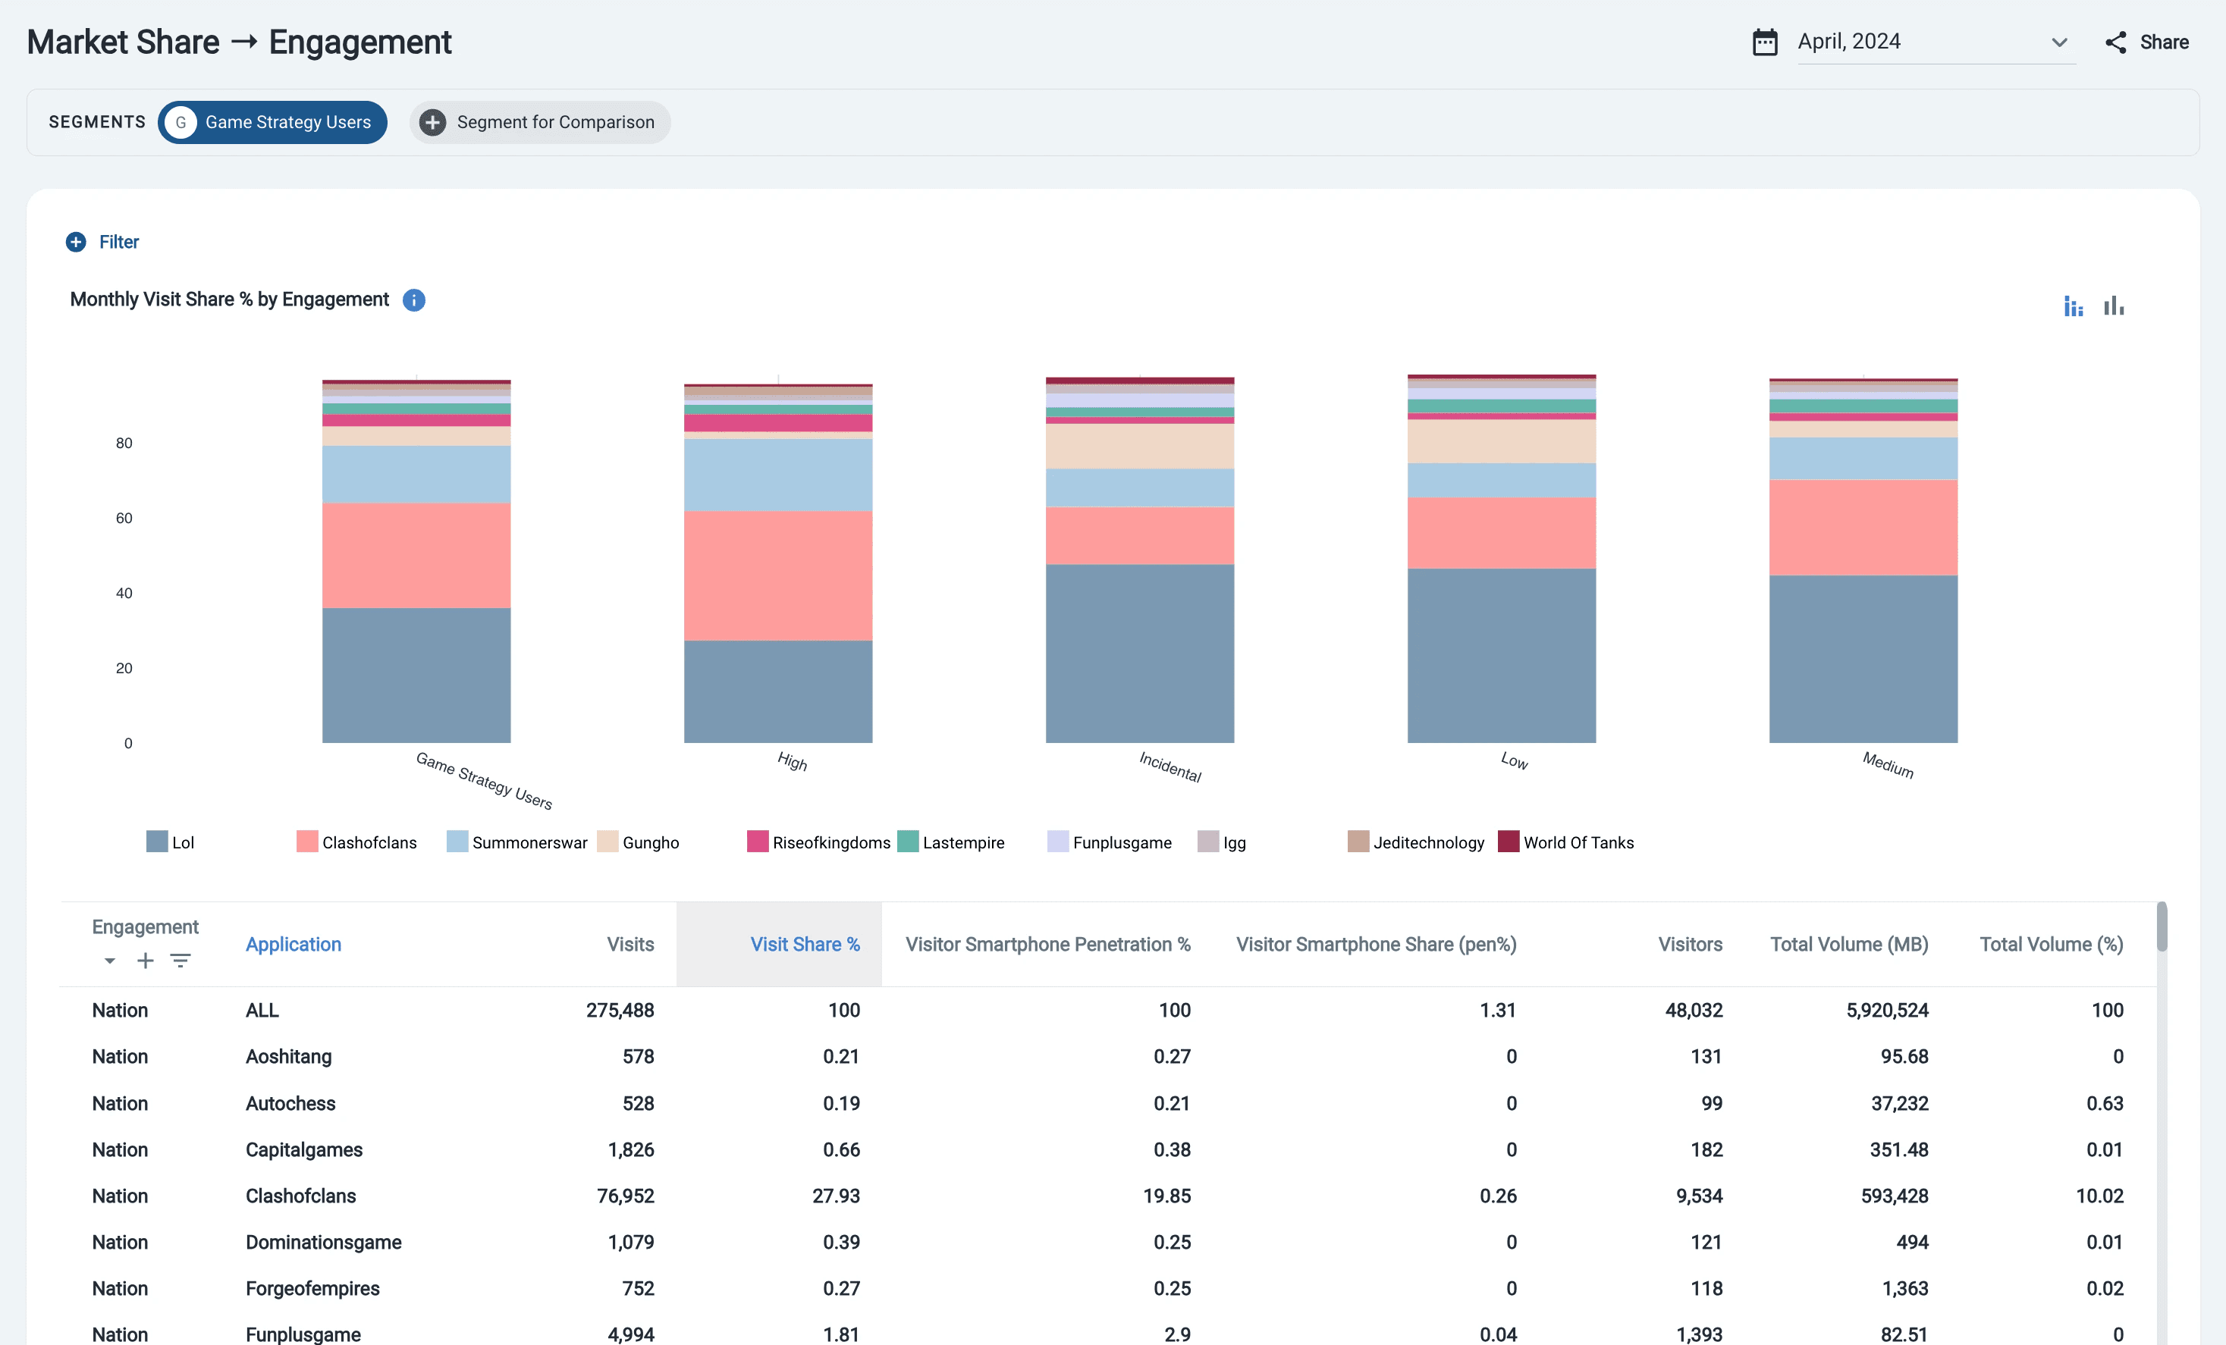This screenshot has height=1345, width=2226.
Task: Click the 593,428 total volume value
Action: coord(1895,1196)
